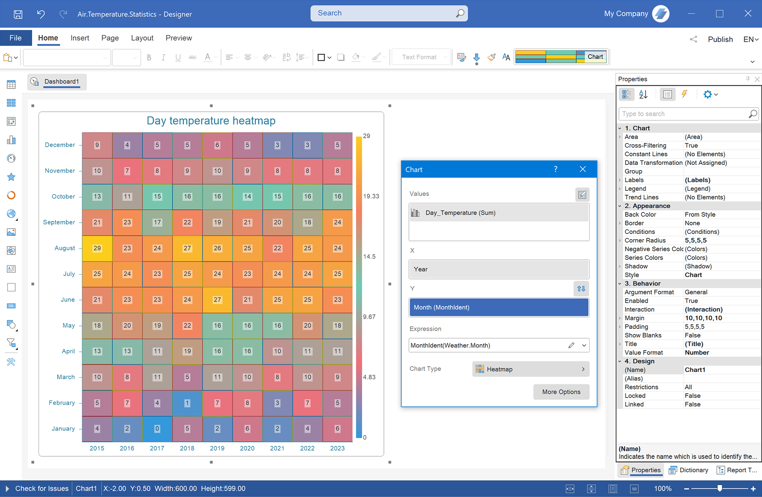Toggle categorized view in Properties panel
The height and width of the screenshot is (497, 762).
point(626,94)
